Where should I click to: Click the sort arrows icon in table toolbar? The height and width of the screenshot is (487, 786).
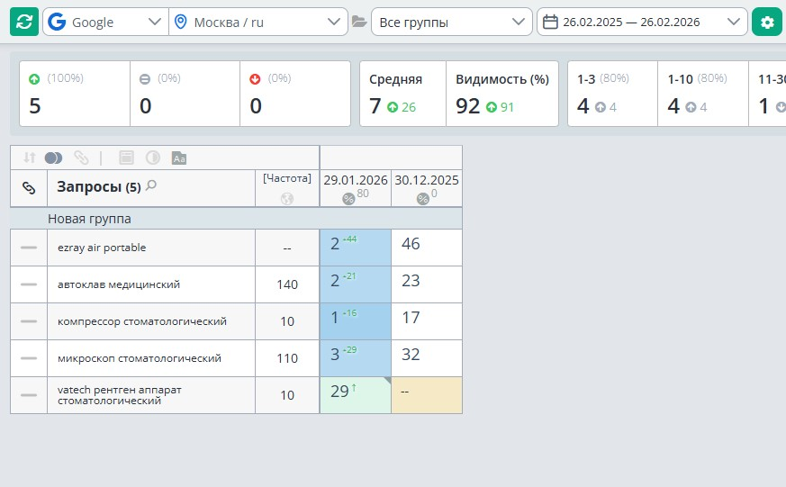pos(30,158)
